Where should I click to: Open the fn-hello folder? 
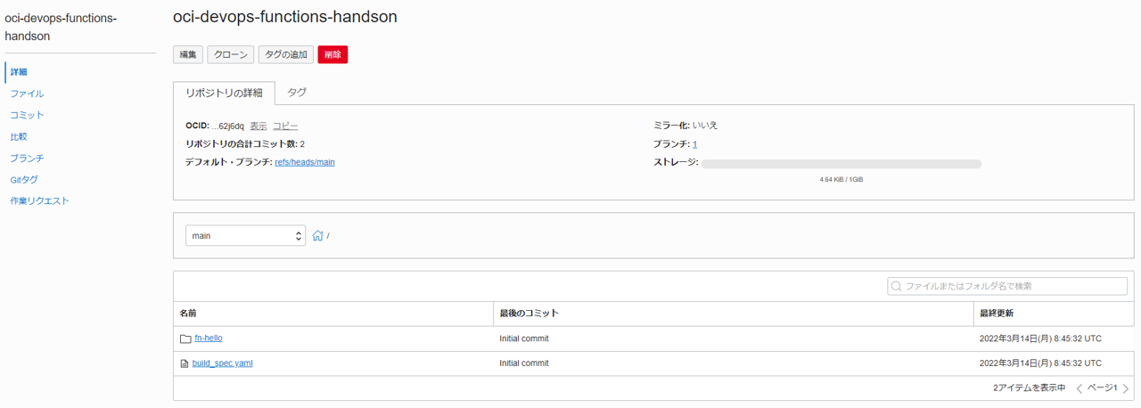(x=209, y=339)
